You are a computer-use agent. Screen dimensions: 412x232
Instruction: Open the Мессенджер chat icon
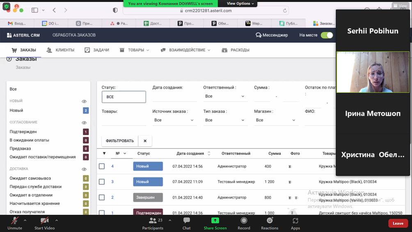pyautogui.click(x=259, y=35)
